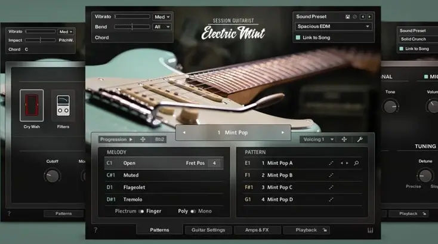Viewport: 438px width, 244px height.
Task: Open help question mark in left window
Action: click(x=9, y=214)
